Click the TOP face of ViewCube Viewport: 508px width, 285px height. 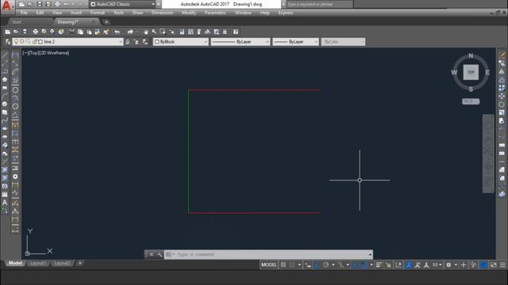471,72
